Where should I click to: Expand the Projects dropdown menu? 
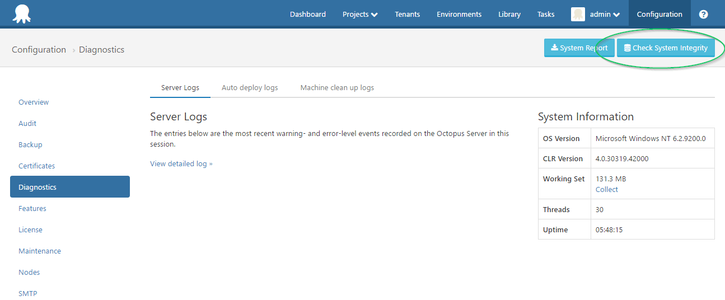point(360,15)
